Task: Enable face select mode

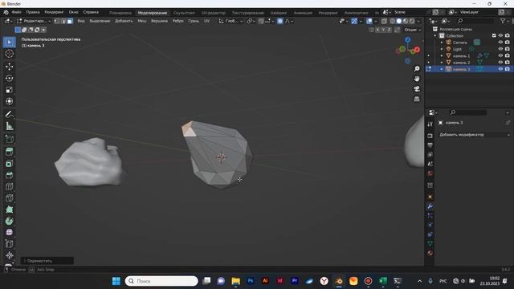Action: pyautogui.click(x=70, y=21)
